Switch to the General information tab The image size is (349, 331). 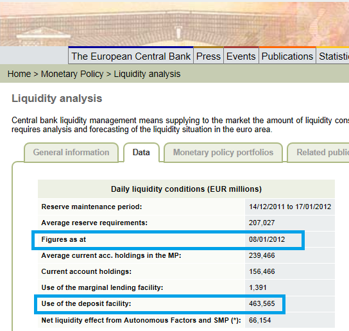[71, 153]
